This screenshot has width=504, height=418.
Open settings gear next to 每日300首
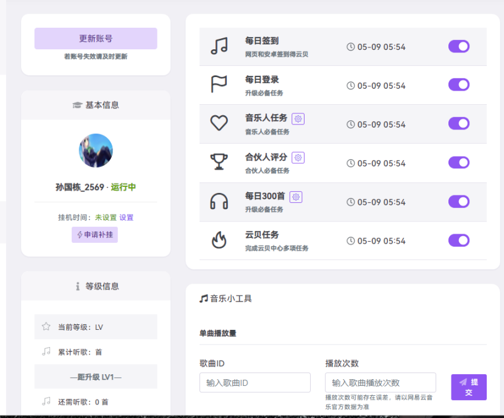tap(296, 197)
